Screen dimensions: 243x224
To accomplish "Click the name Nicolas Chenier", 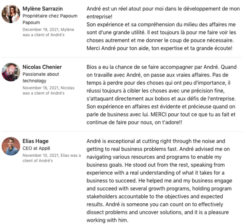I will coord(42,67).
